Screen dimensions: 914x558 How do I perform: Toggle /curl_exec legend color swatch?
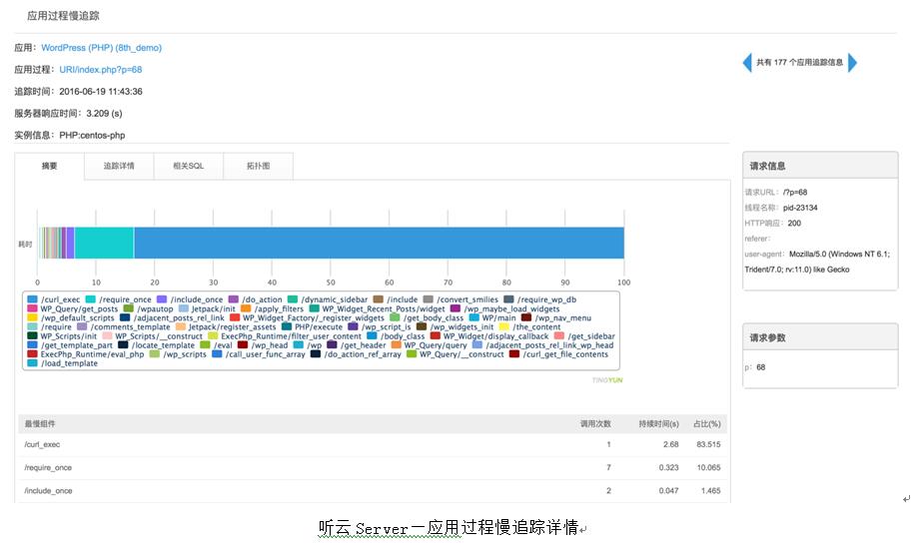(33, 299)
